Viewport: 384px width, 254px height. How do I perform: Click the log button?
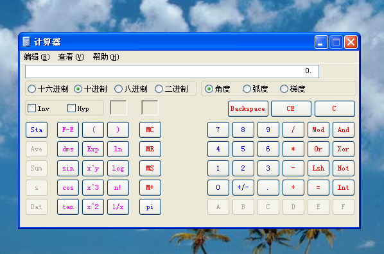(x=118, y=168)
